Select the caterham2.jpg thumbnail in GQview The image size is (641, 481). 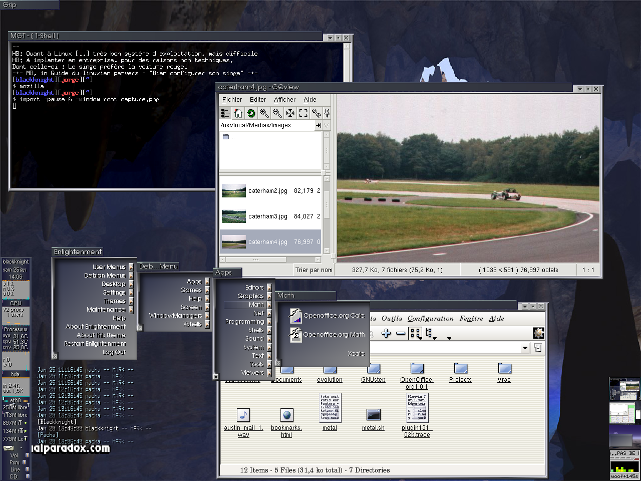[x=234, y=191]
